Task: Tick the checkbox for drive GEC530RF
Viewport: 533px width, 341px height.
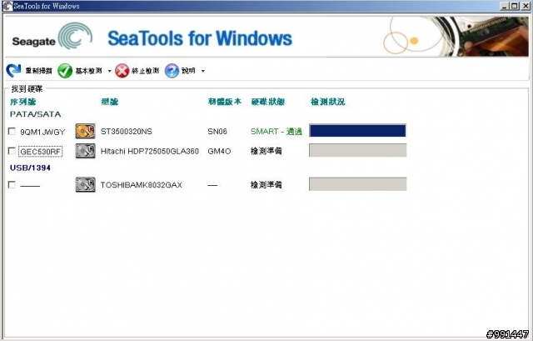Action: tap(12, 151)
